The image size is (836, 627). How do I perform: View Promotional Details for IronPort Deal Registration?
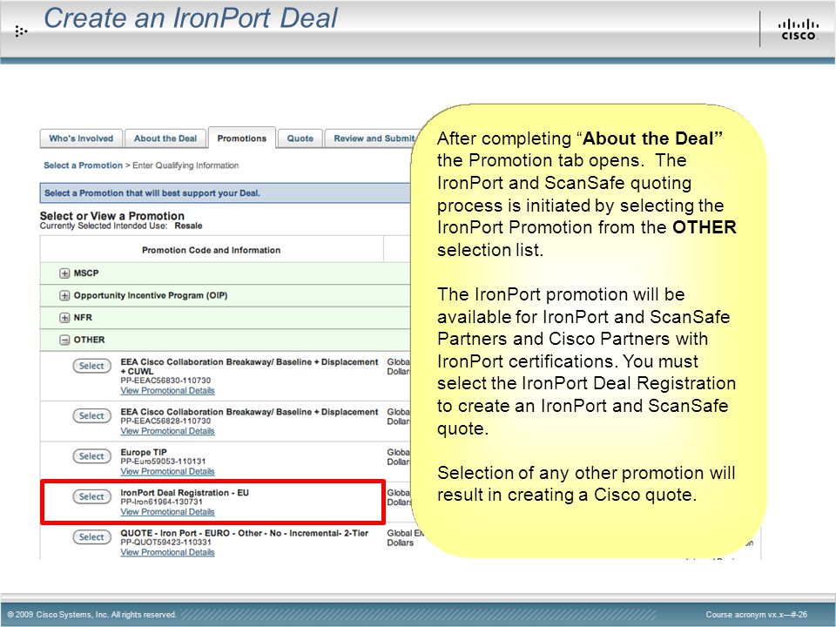tap(167, 512)
